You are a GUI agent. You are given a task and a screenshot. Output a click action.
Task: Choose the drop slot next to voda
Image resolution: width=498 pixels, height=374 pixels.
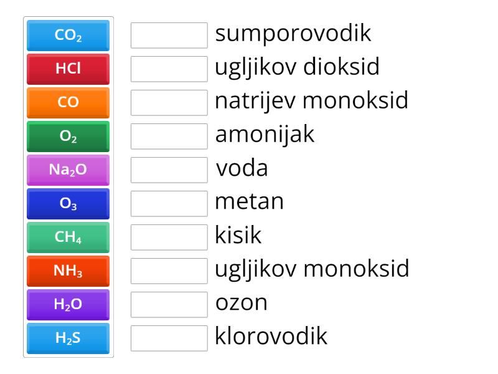[169, 170]
